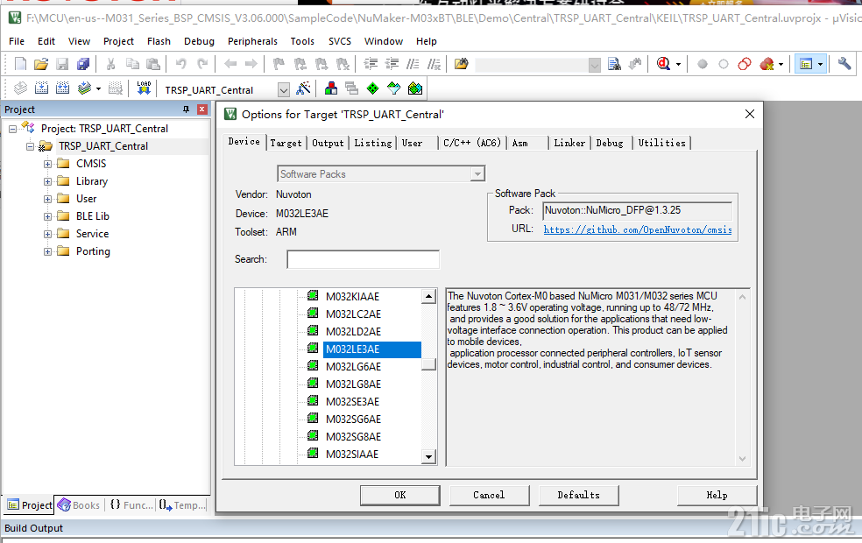This screenshot has width=862, height=543.
Task: Save all files from toolbar
Action: 83,64
